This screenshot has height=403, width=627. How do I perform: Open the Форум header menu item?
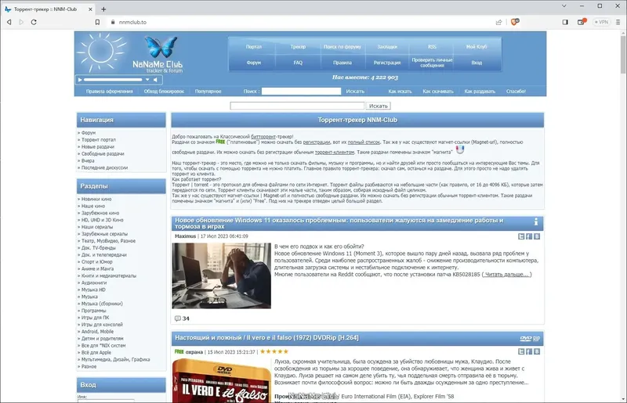pyautogui.click(x=253, y=63)
